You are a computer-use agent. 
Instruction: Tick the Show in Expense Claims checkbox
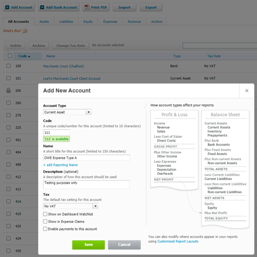tap(45, 221)
